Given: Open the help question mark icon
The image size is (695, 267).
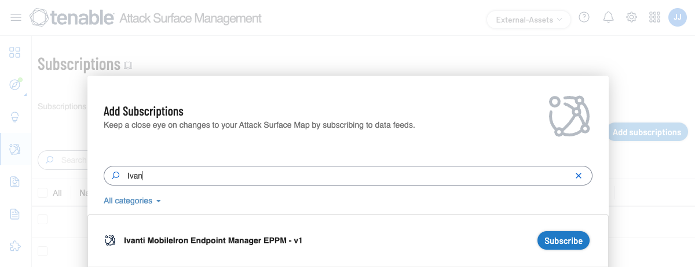Looking at the screenshot, I should [584, 18].
